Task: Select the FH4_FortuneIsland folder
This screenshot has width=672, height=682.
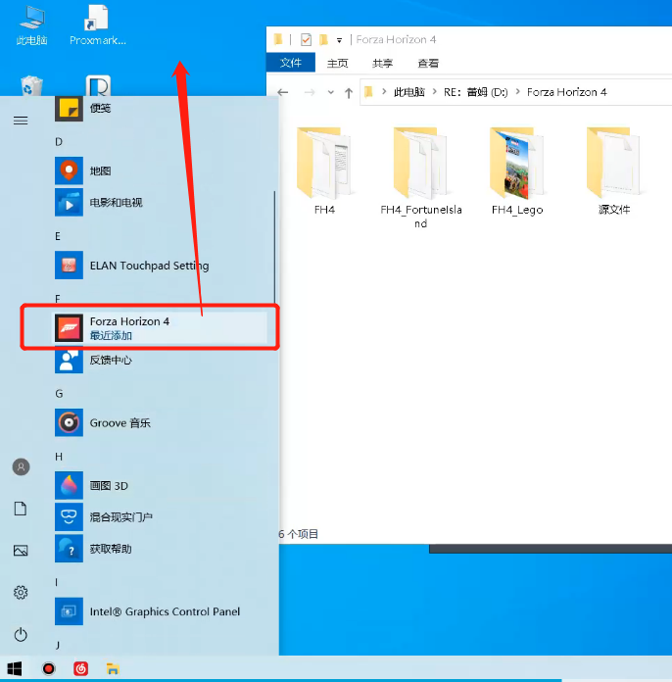Action: [420, 178]
